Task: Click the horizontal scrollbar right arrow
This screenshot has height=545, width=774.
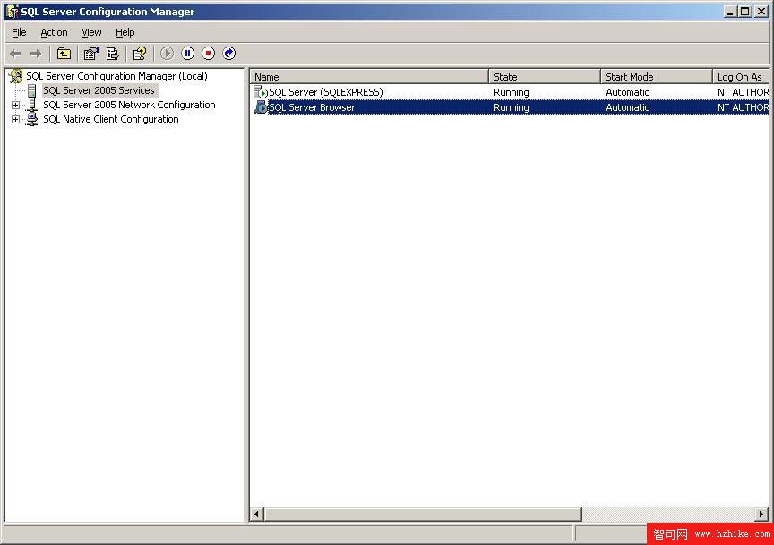Action: [761, 514]
